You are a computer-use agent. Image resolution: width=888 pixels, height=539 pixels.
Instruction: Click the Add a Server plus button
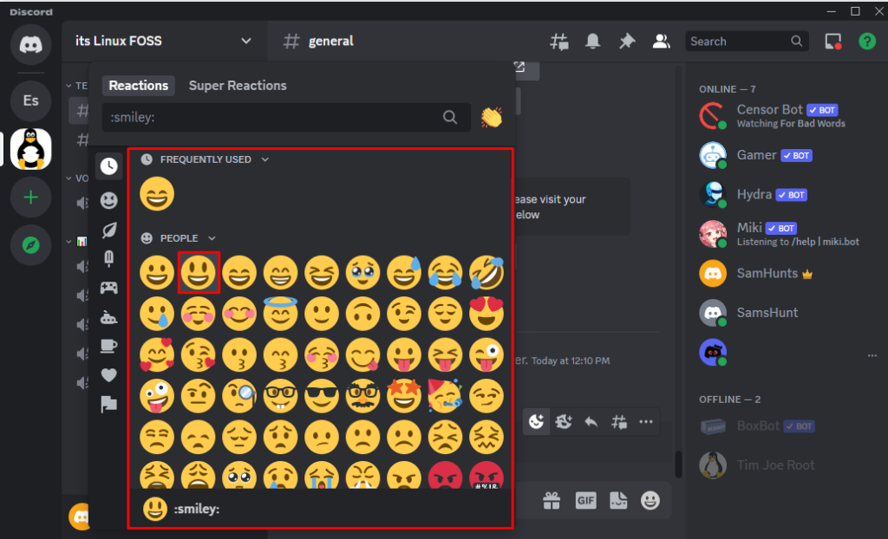pos(30,198)
